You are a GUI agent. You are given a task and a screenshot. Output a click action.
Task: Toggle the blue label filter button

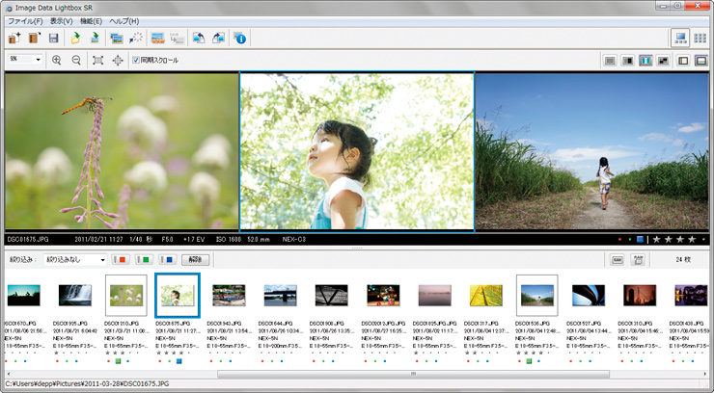(x=169, y=259)
